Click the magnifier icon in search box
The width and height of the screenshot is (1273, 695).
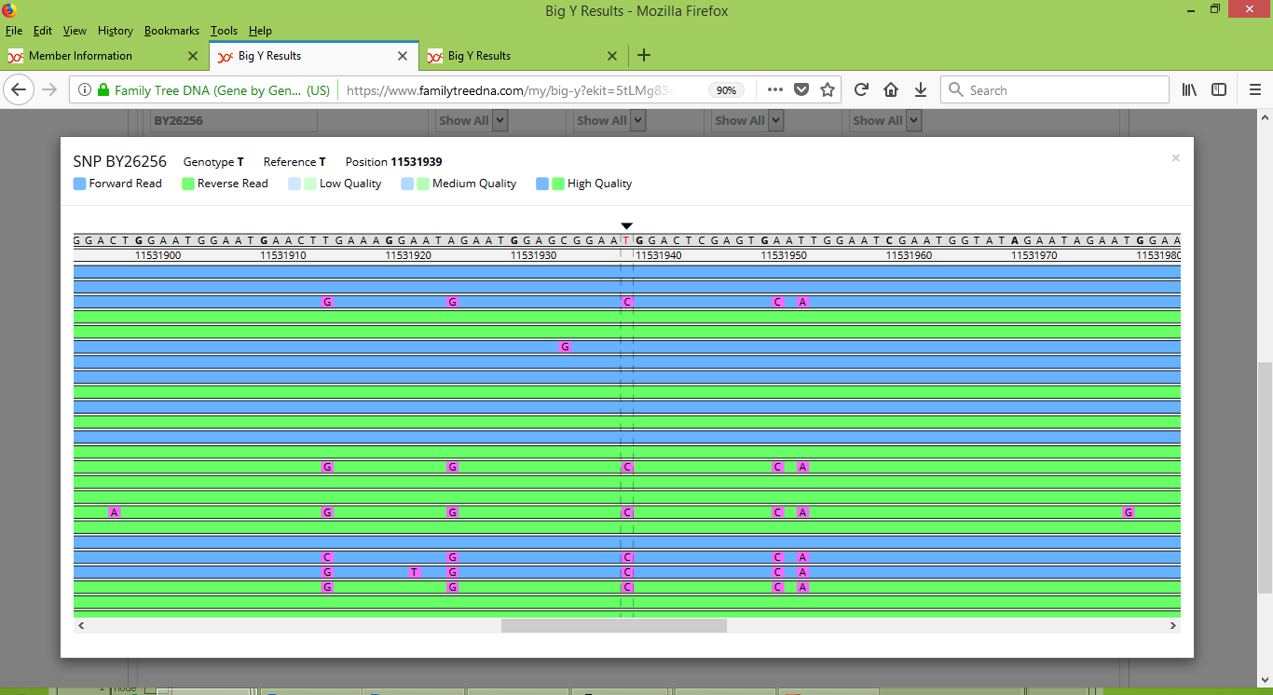(955, 90)
